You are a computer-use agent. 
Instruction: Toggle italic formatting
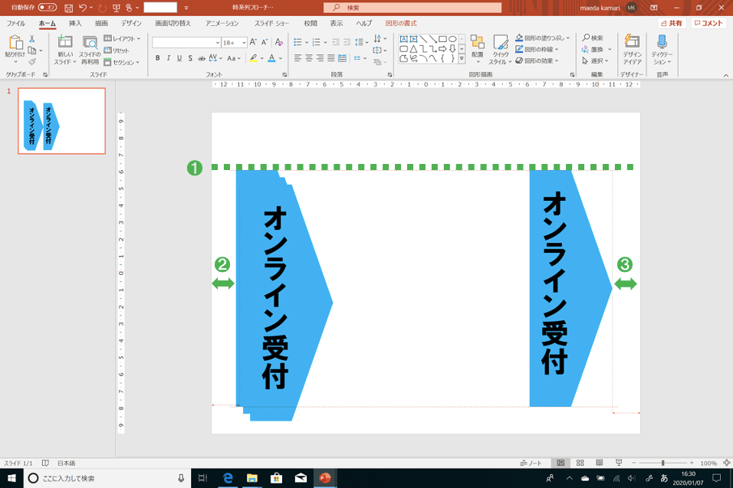click(x=168, y=58)
